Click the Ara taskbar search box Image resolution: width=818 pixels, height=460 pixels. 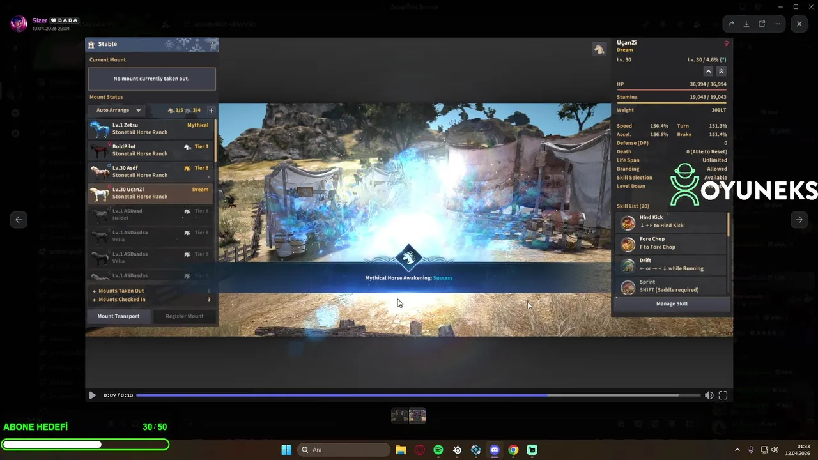(x=345, y=450)
